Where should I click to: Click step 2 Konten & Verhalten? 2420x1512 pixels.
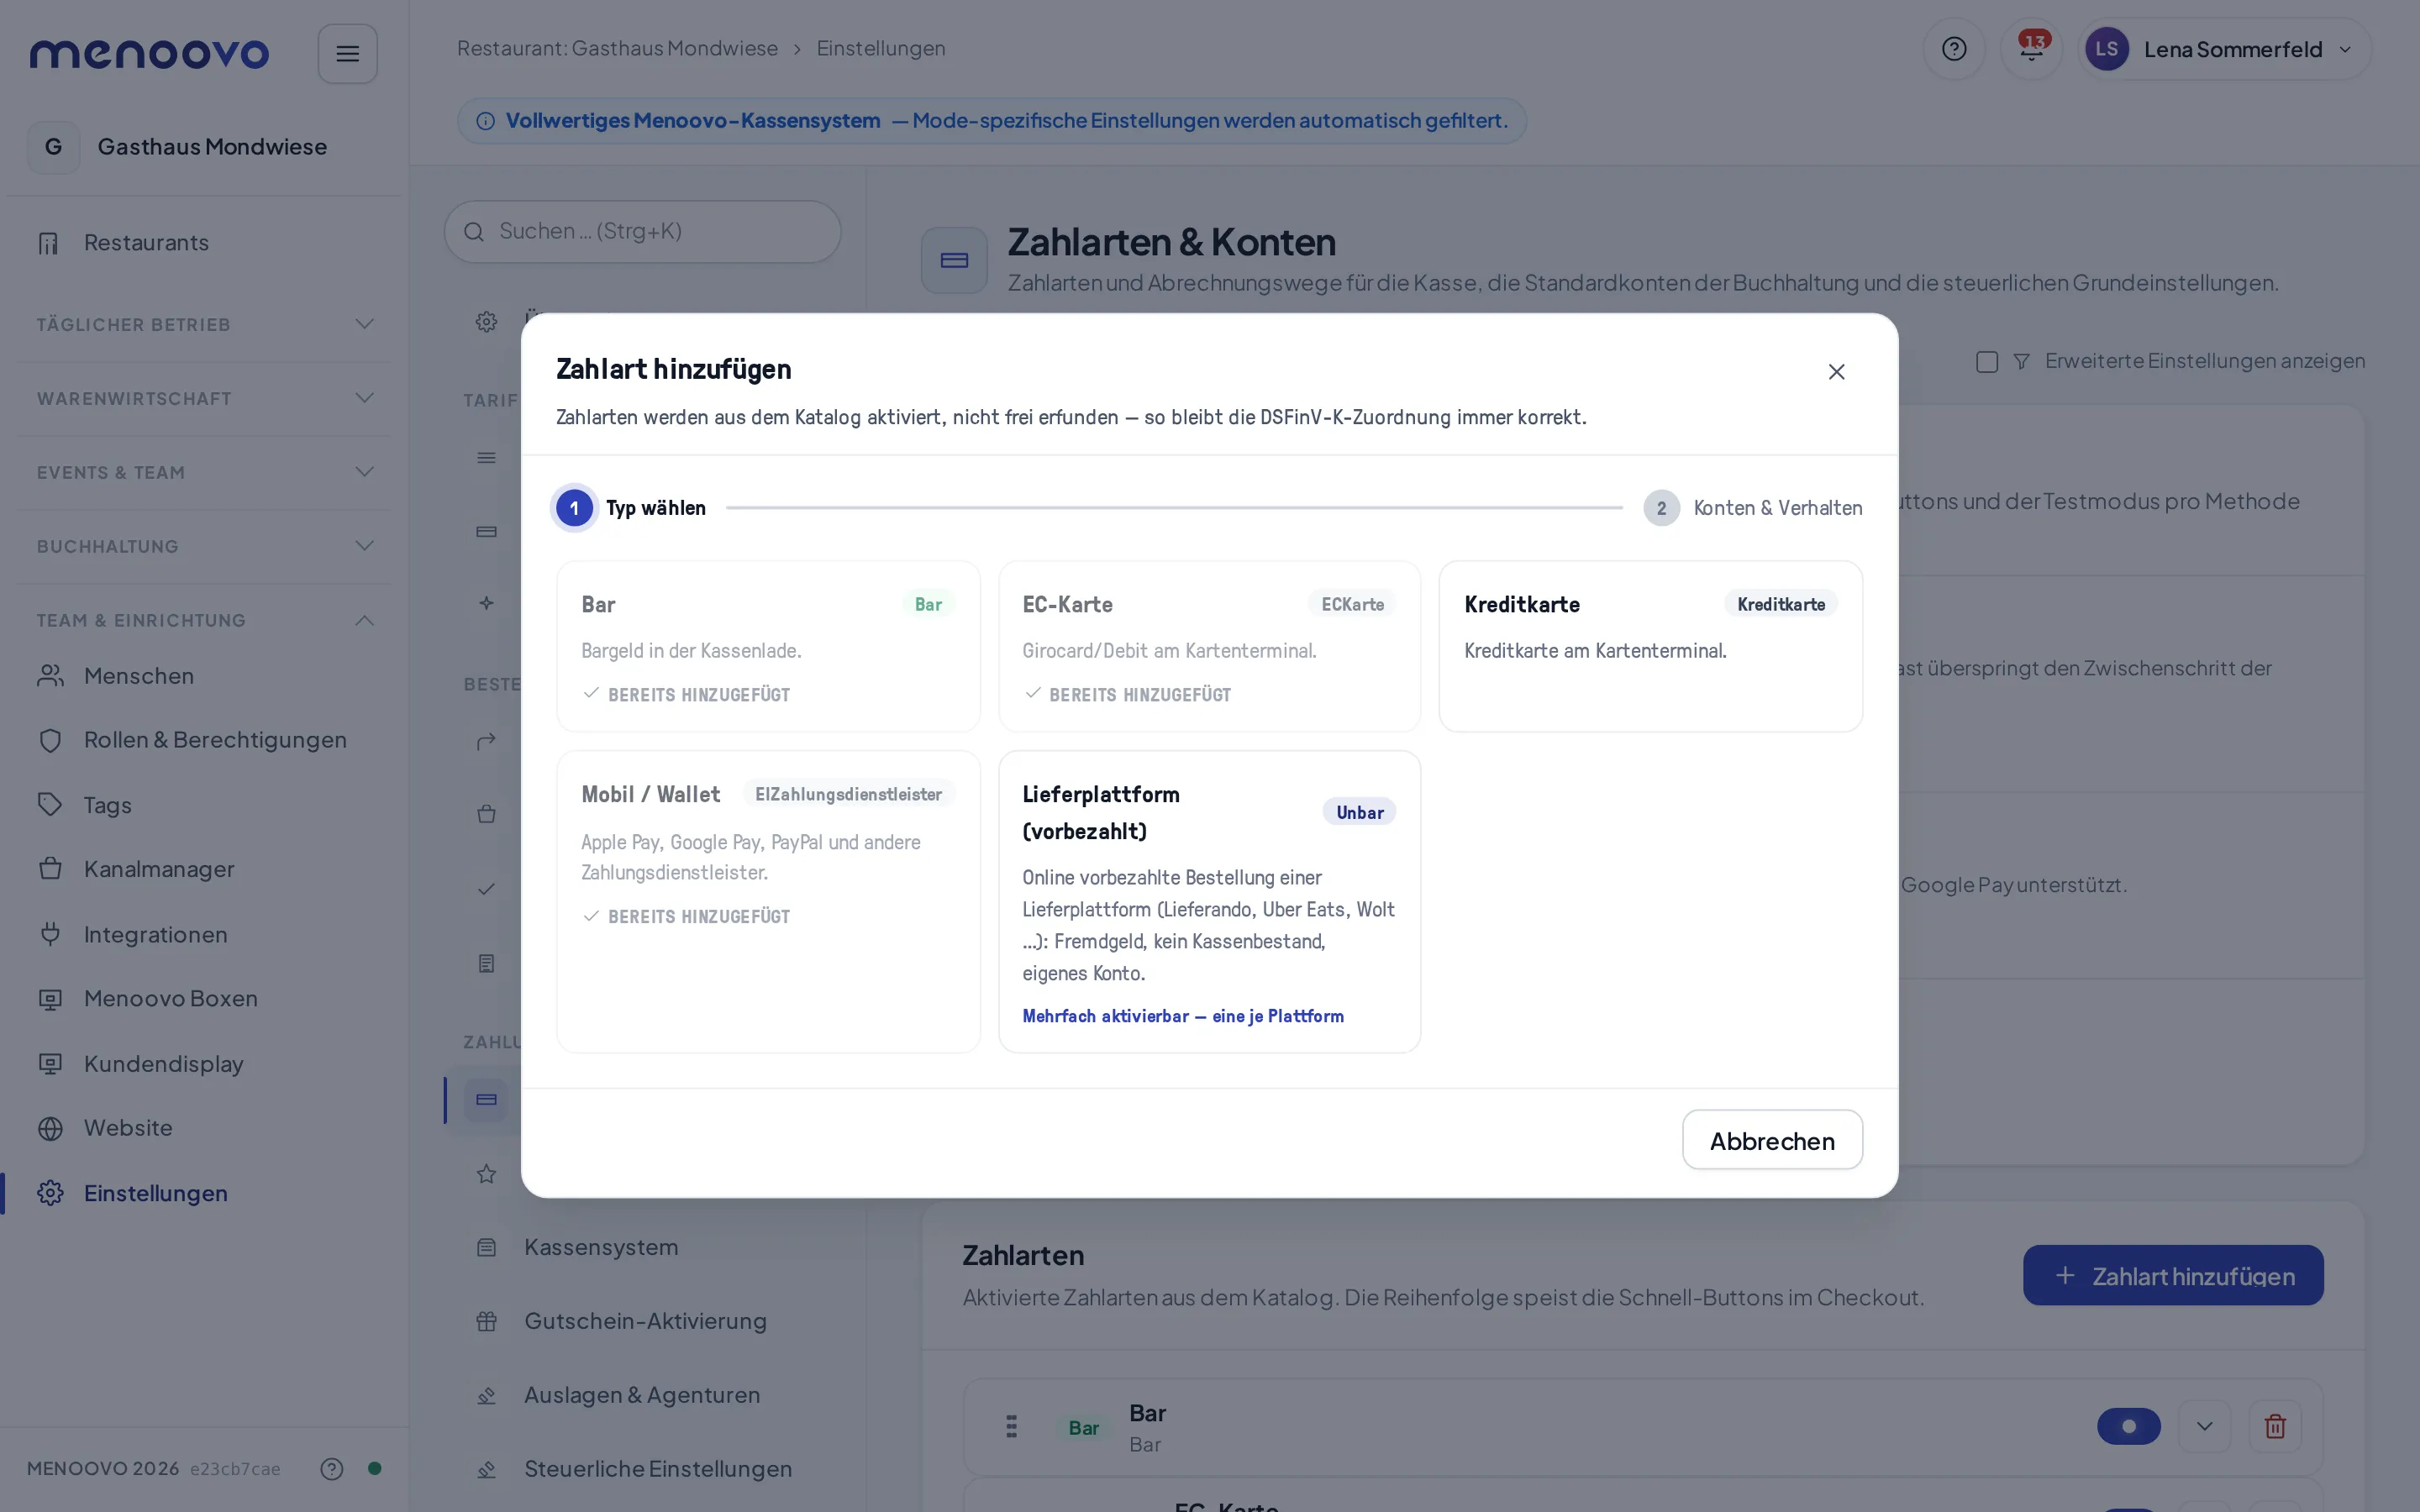click(1752, 508)
